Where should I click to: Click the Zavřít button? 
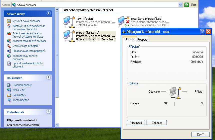tap(201, 134)
